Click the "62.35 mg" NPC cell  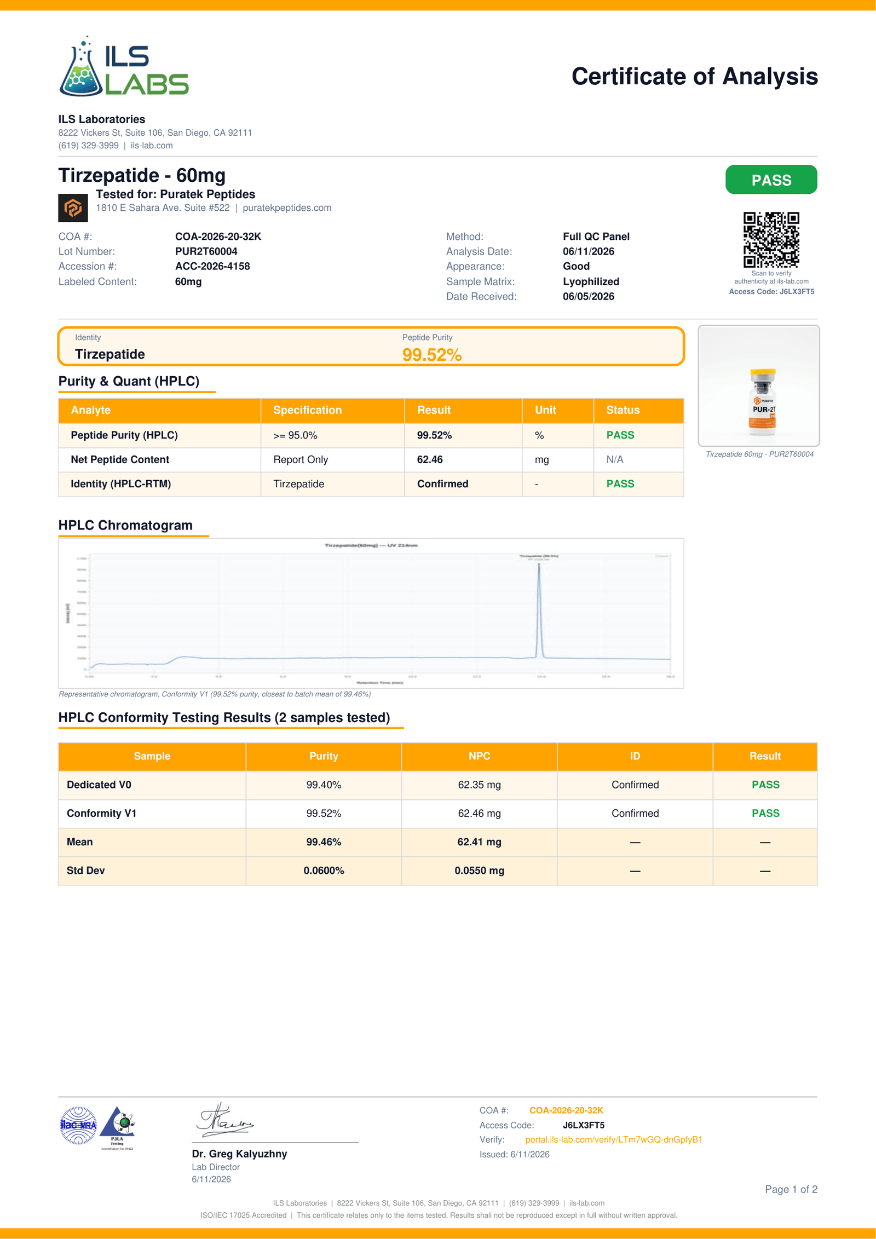tap(479, 785)
